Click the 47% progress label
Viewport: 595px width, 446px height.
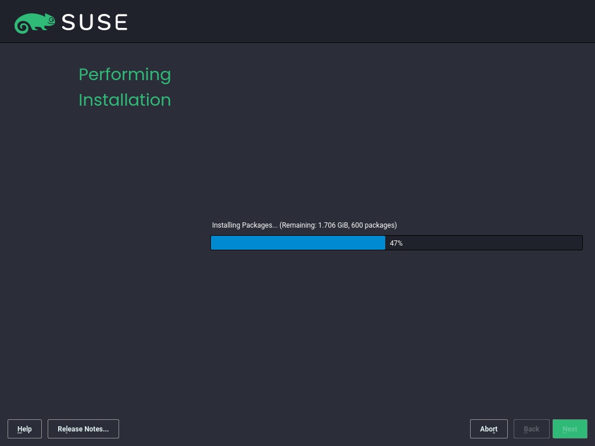(396, 243)
